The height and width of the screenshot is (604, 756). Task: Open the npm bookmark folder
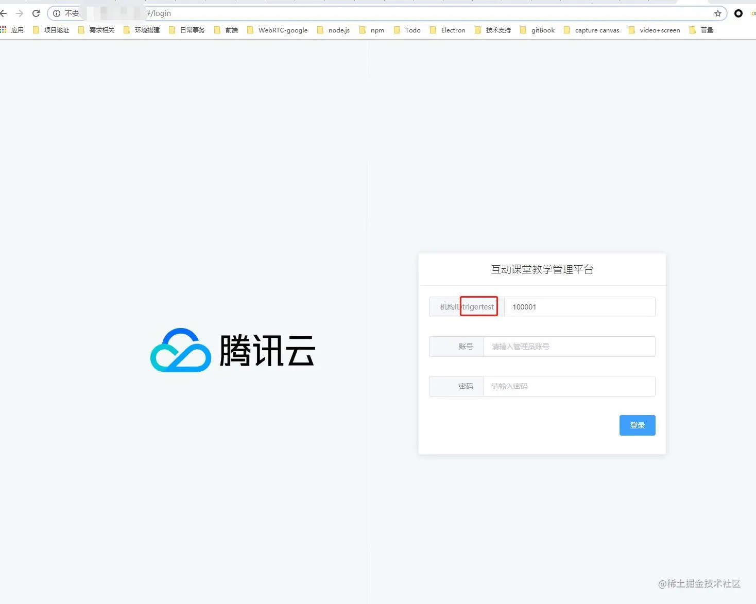click(372, 30)
